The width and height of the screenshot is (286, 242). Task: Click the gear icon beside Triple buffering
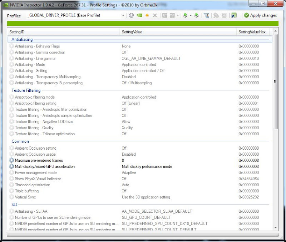11,191
